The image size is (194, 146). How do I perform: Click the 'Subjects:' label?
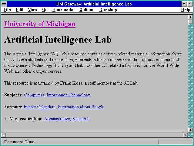(x=13, y=95)
